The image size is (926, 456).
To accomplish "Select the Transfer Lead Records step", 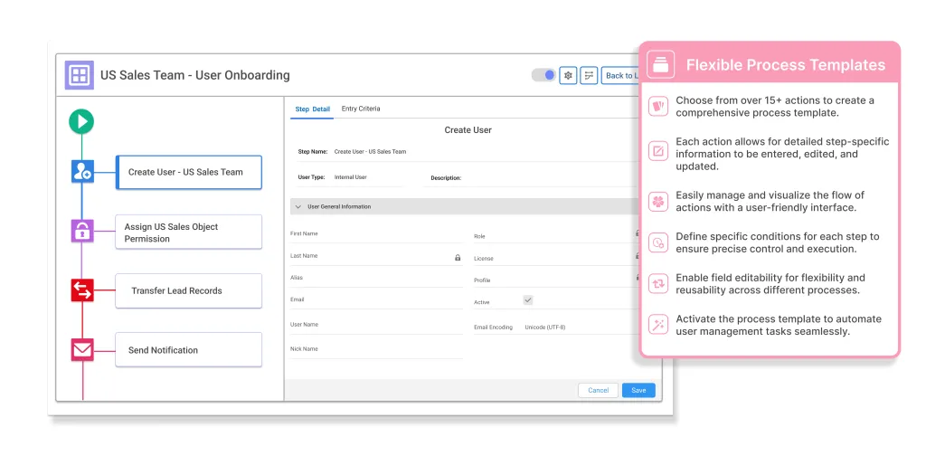I will [188, 290].
